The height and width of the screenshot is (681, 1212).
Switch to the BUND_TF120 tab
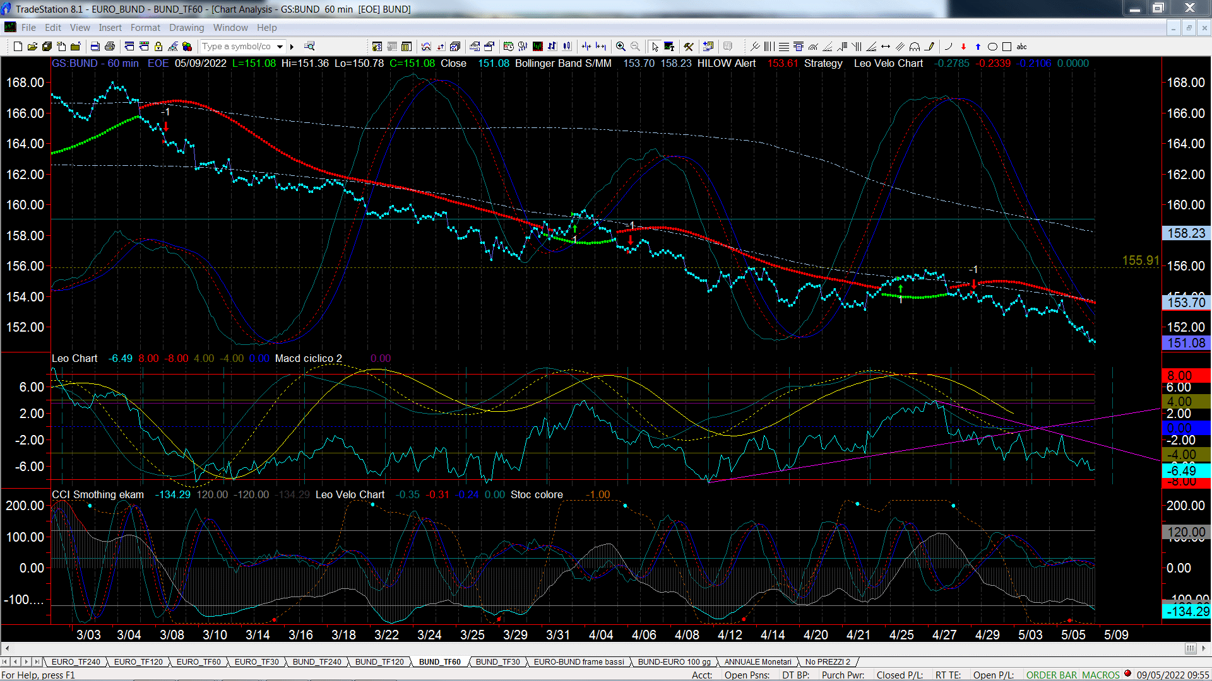pos(379,662)
